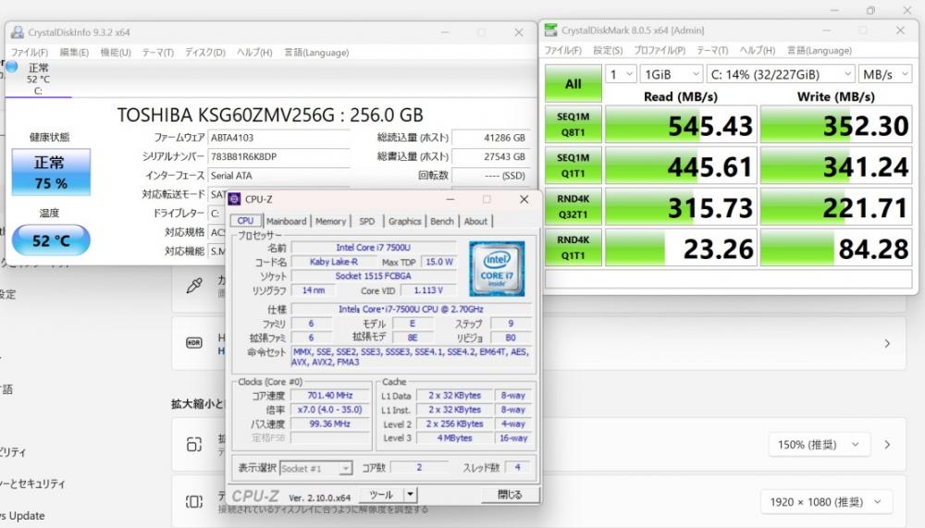Open the 設定 menu in CrystalDiskMark
The height and width of the screenshot is (528, 925).
pos(609,50)
